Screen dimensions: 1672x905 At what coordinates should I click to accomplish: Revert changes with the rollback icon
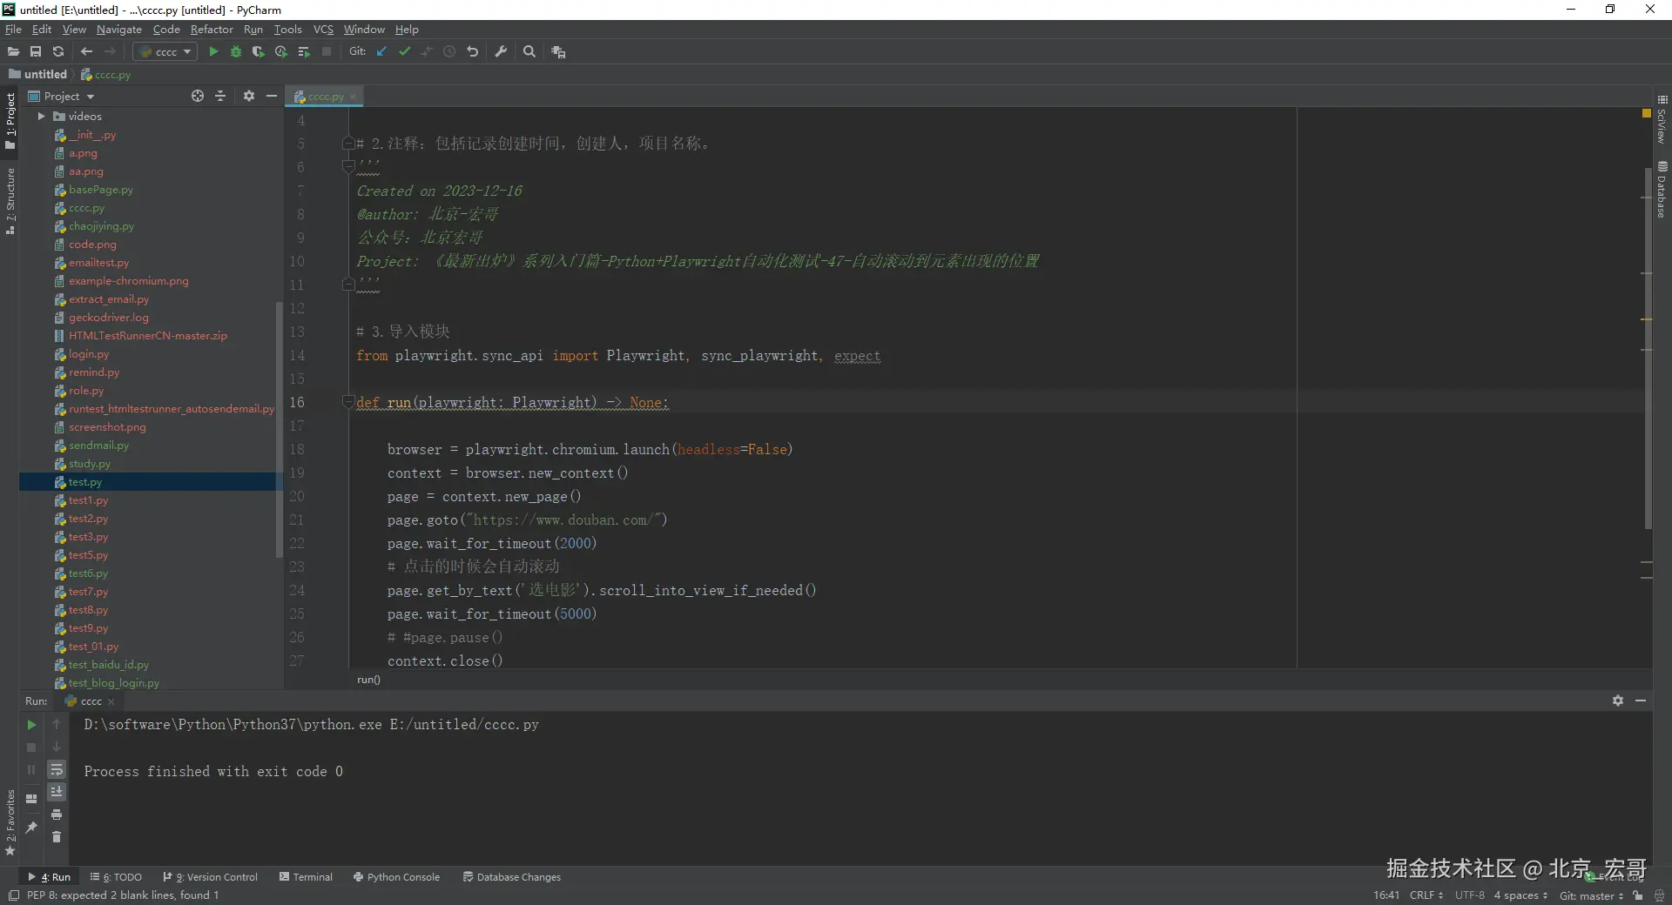473,52
